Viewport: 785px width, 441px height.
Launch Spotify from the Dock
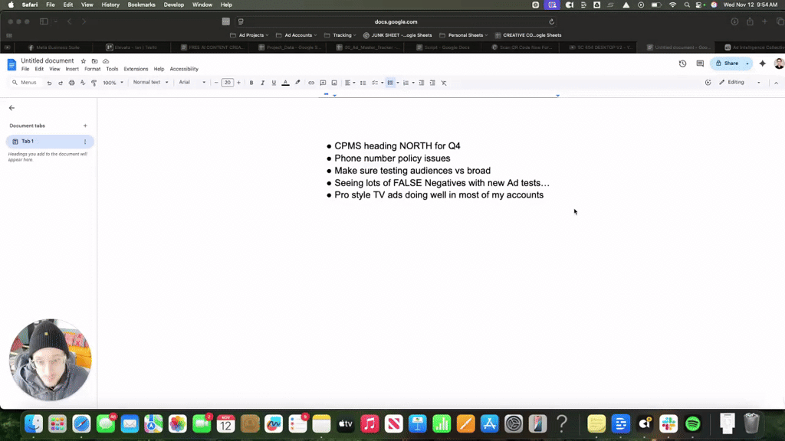coord(692,424)
